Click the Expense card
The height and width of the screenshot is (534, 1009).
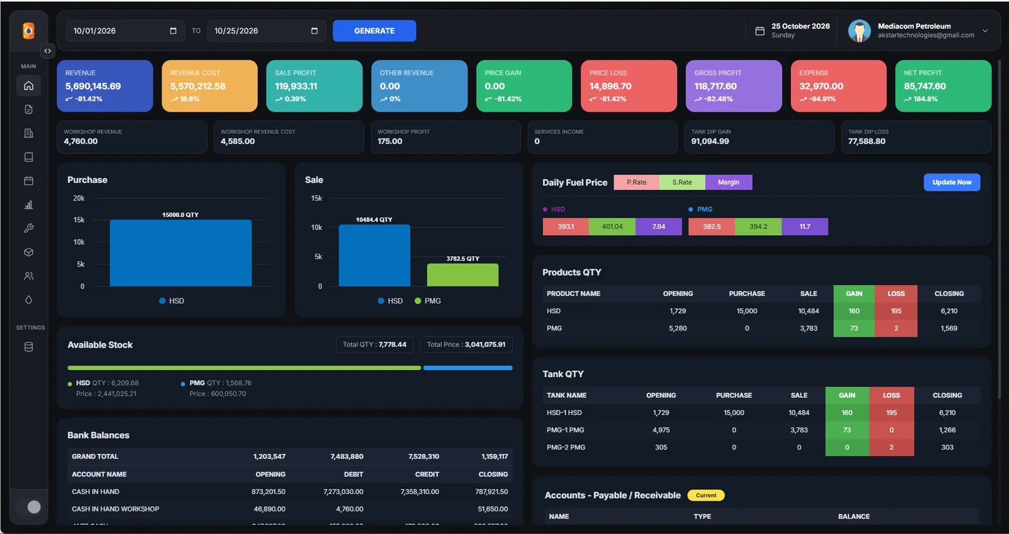pos(839,86)
